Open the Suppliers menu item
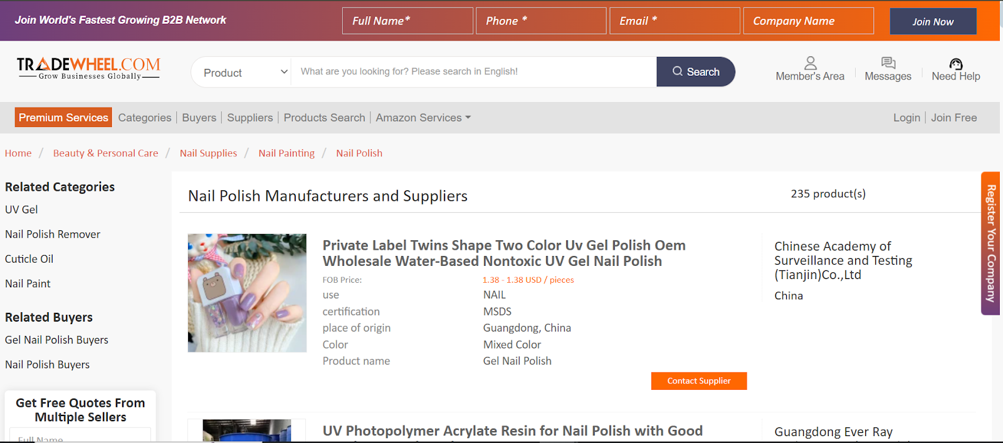This screenshot has height=443, width=1003. point(250,118)
